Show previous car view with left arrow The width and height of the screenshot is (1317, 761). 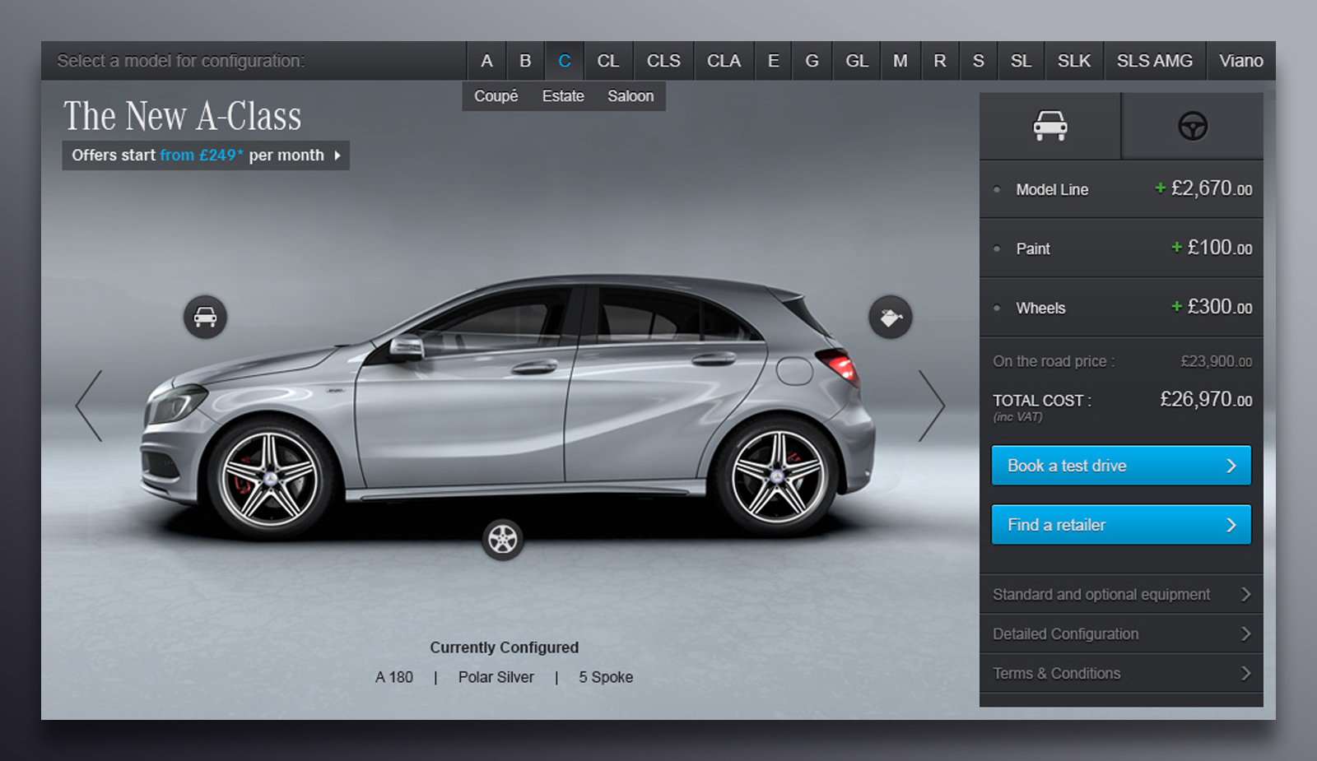(89, 406)
